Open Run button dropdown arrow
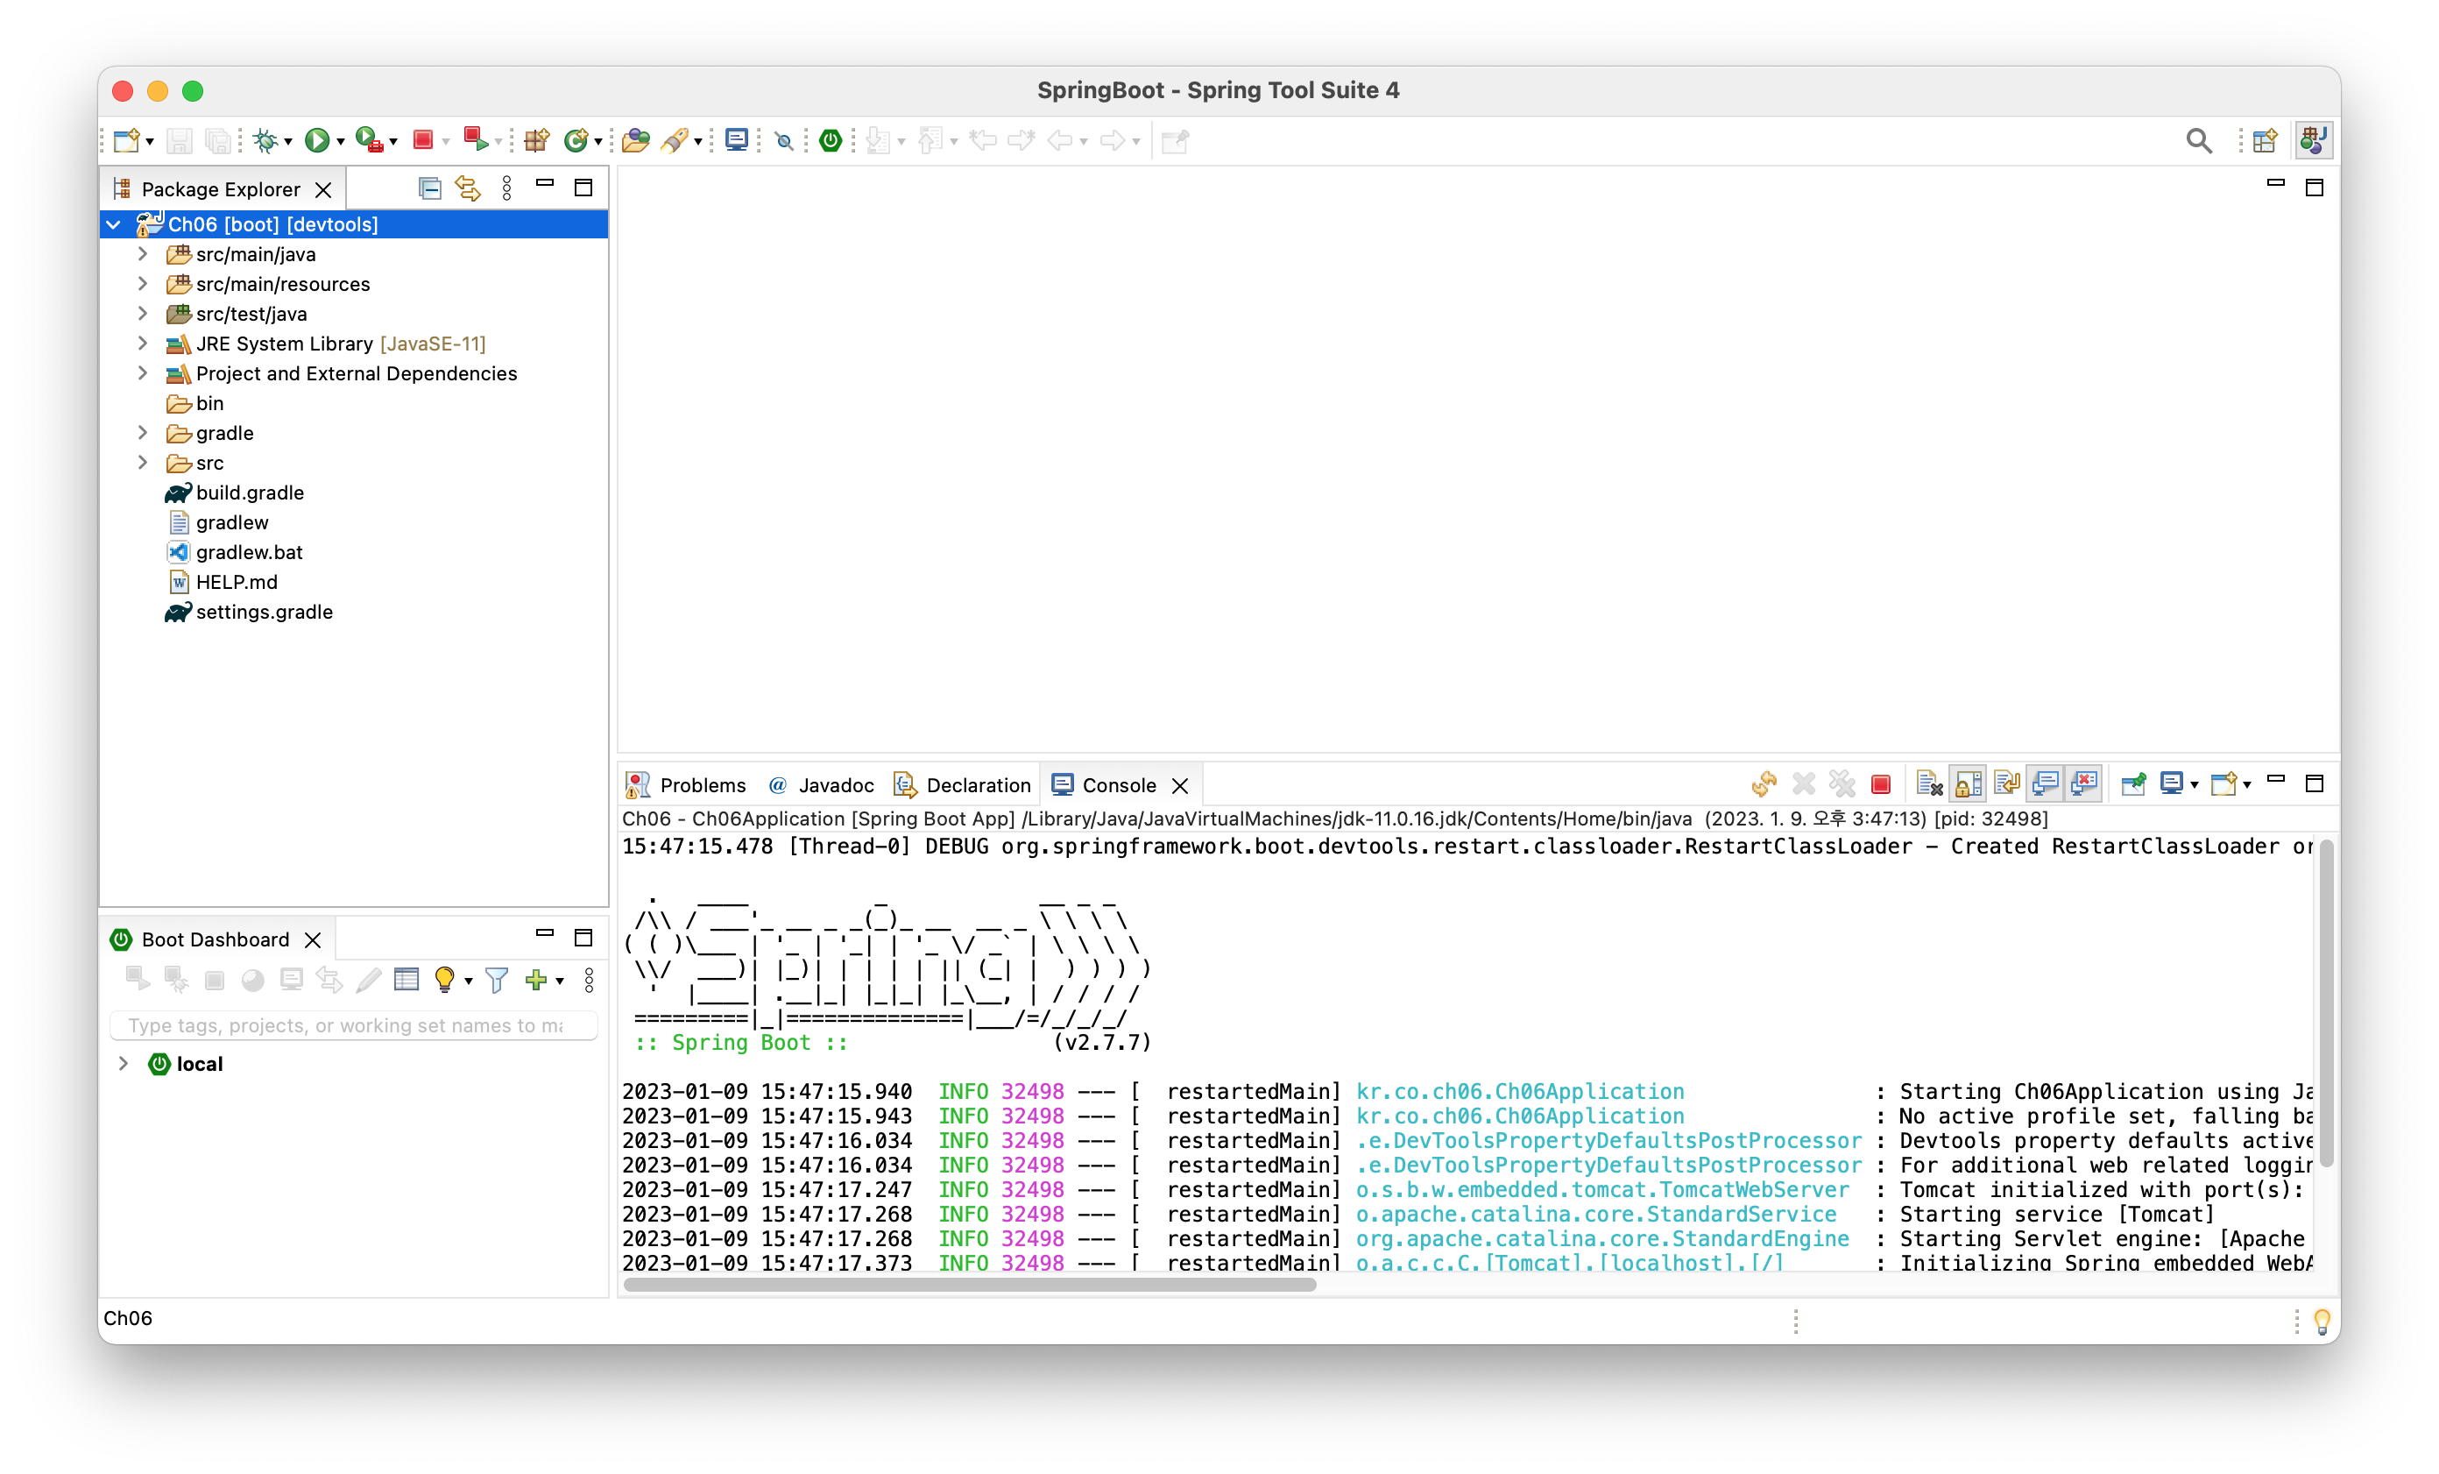 pos(341,142)
